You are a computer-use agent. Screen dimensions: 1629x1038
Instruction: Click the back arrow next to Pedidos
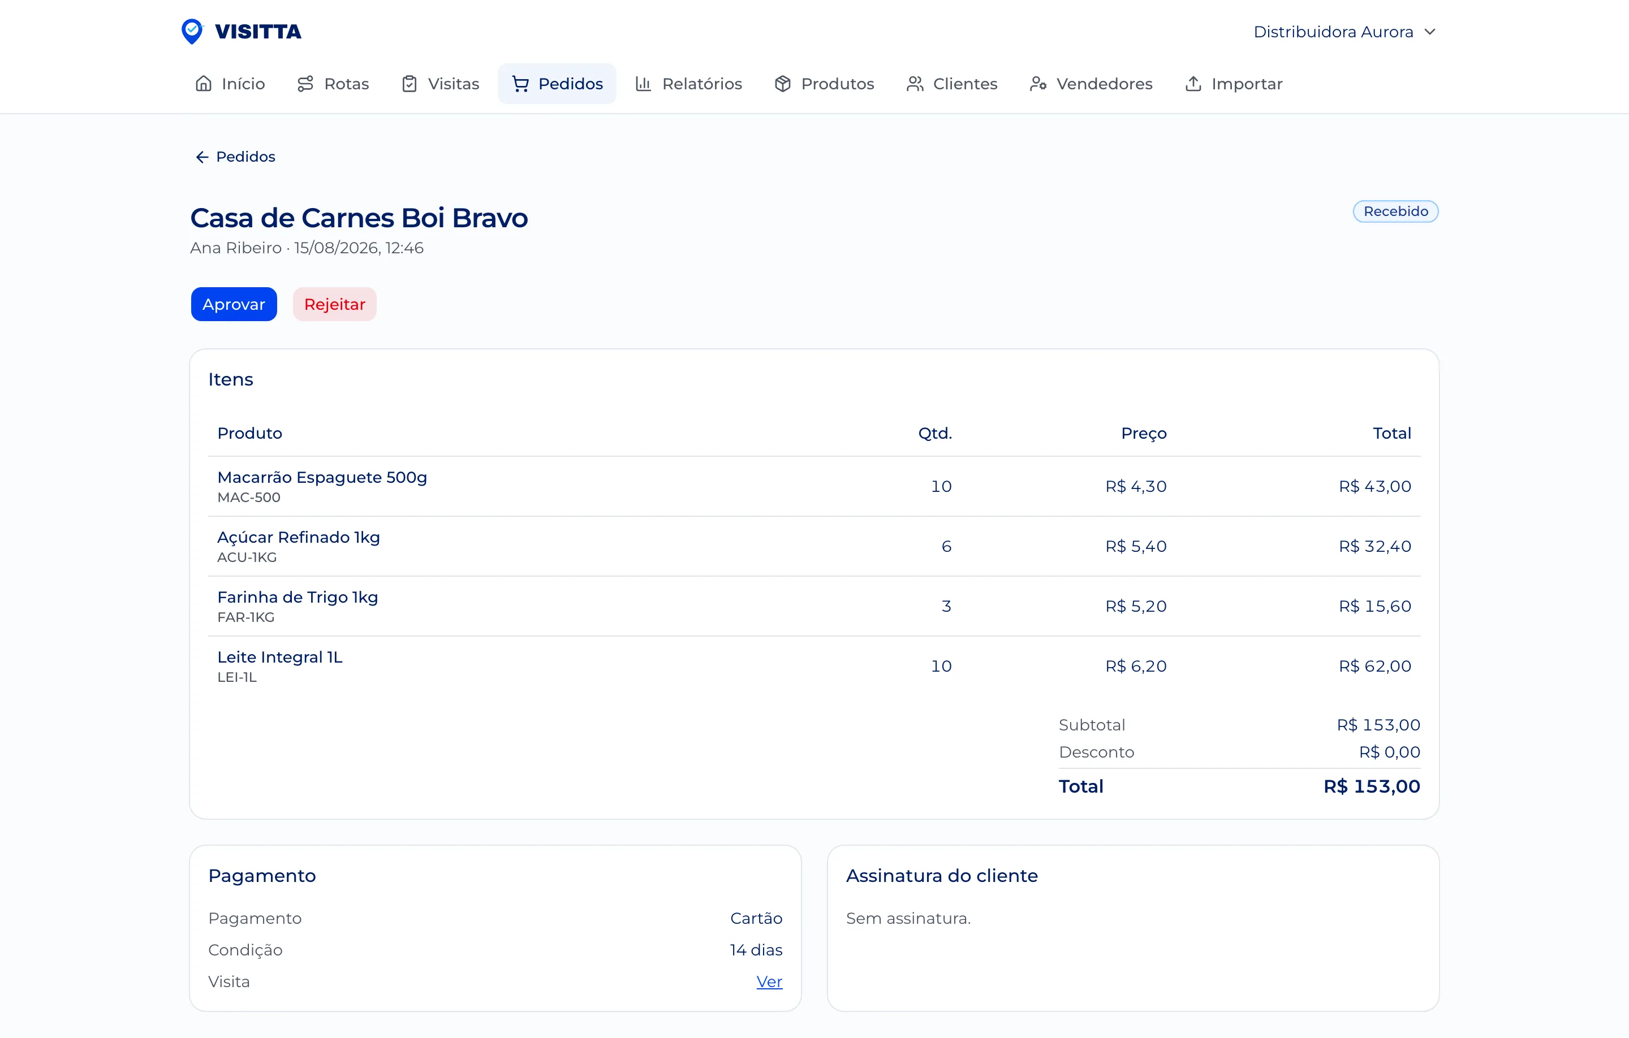201,157
